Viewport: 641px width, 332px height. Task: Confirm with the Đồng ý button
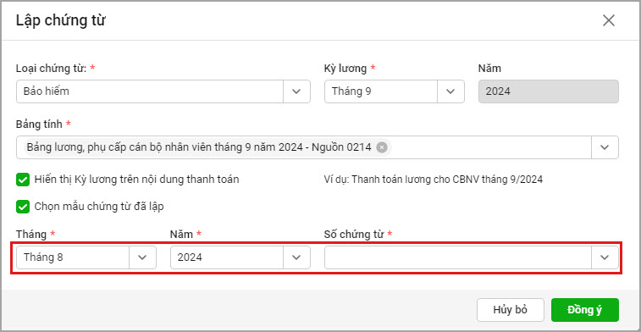[x=585, y=310]
